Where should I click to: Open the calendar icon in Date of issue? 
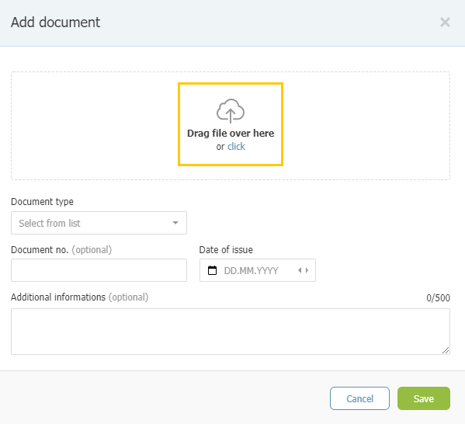click(x=212, y=270)
